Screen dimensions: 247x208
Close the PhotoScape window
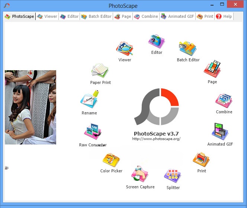235,4
